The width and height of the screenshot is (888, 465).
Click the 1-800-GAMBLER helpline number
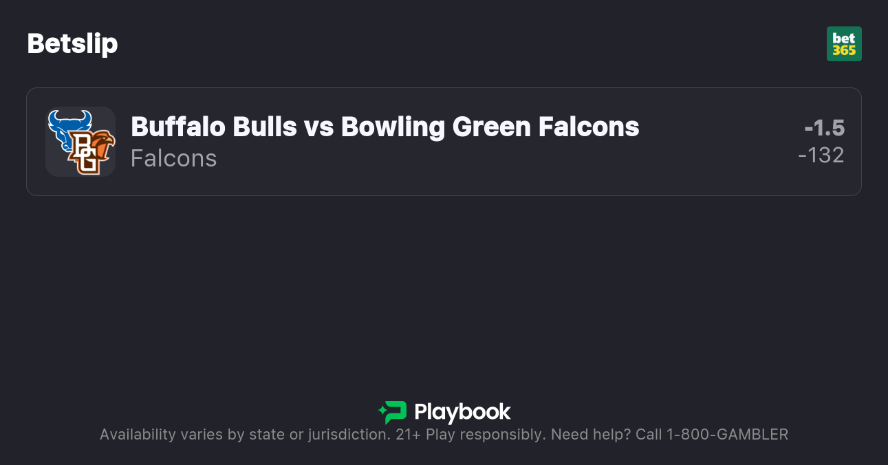pos(727,435)
